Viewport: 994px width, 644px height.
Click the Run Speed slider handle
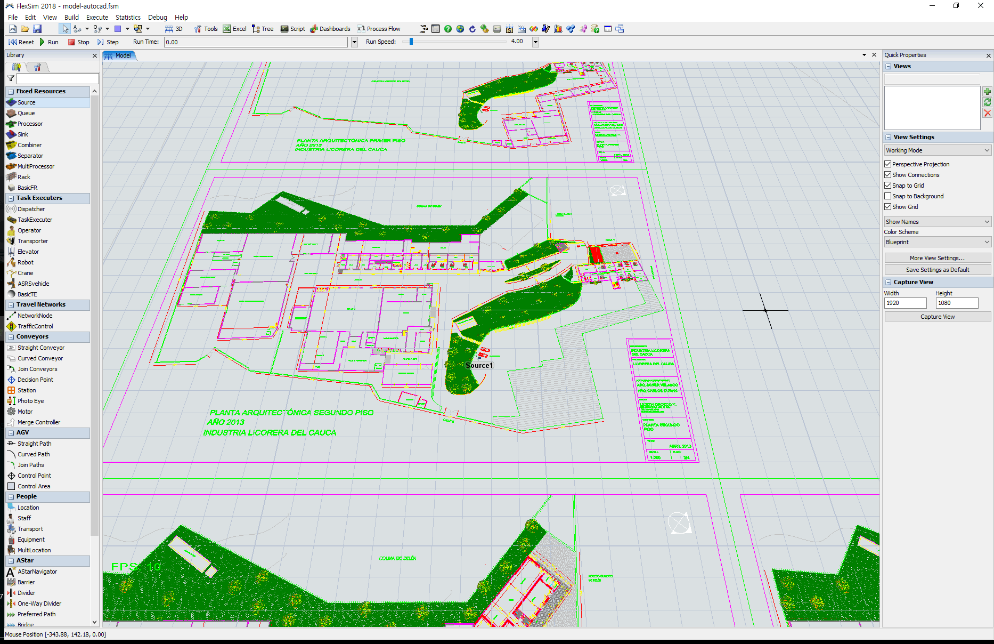[x=411, y=42]
